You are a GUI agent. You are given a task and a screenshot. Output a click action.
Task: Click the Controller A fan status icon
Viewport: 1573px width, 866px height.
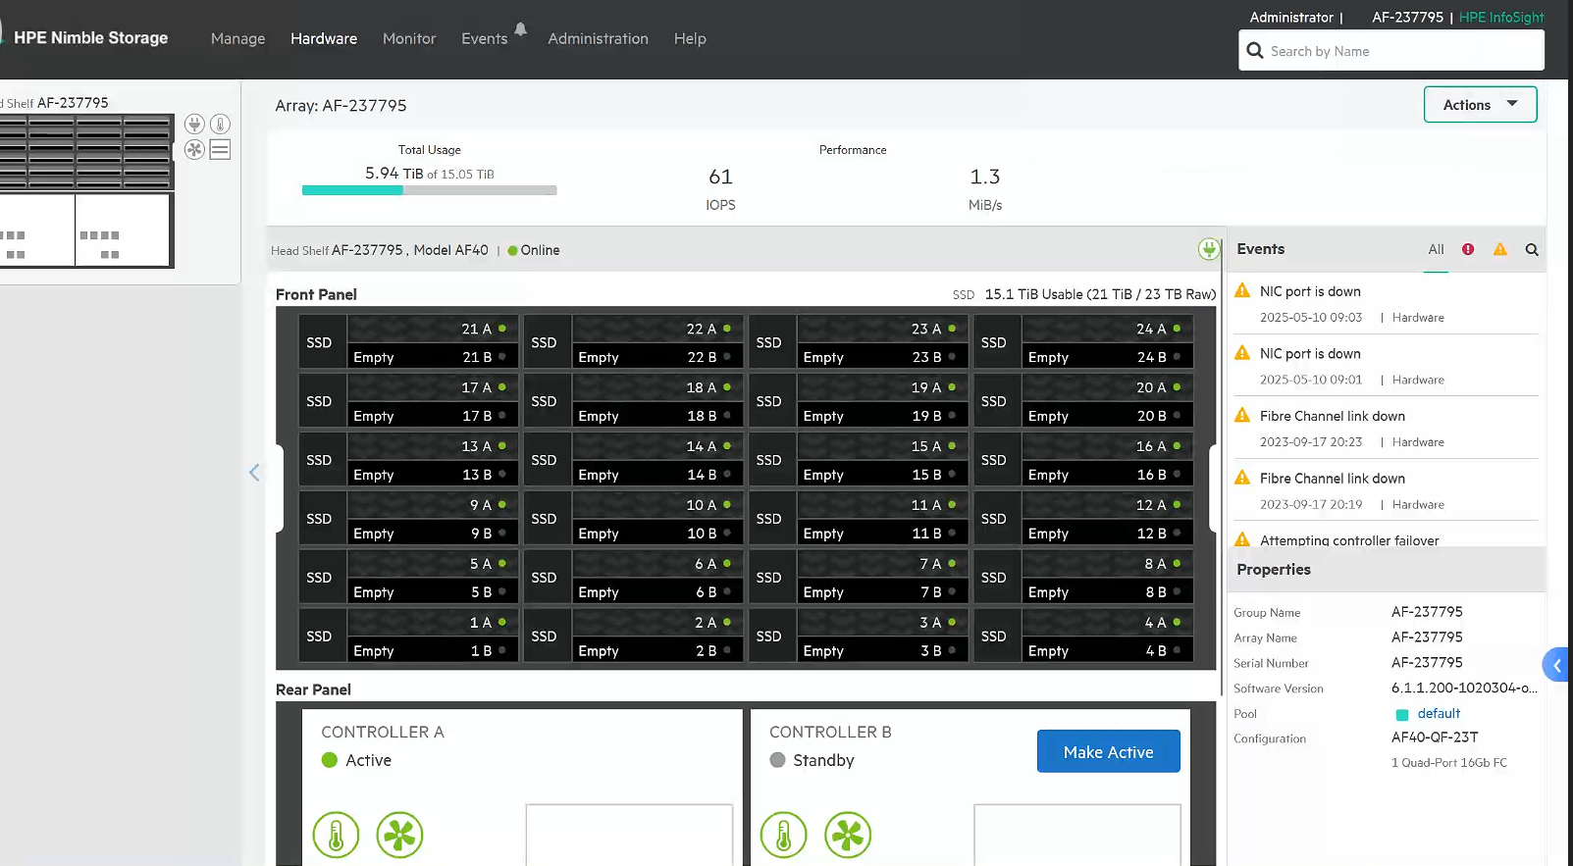[x=399, y=836]
